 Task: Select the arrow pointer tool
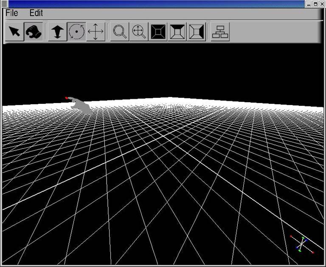pyautogui.click(x=14, y=31)
